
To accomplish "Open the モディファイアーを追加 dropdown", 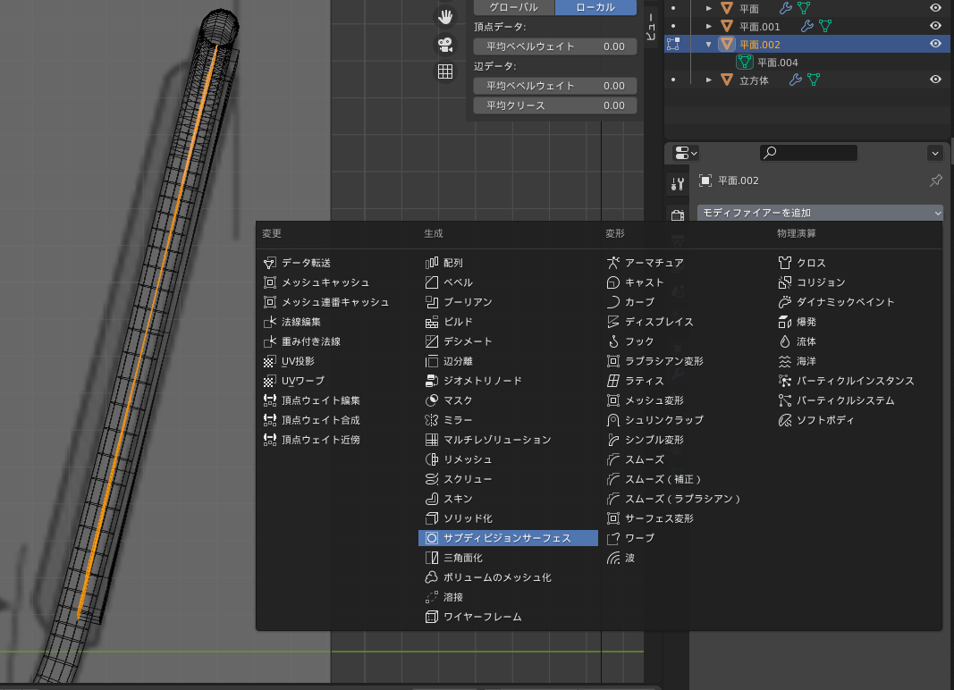I will point(820,213).
